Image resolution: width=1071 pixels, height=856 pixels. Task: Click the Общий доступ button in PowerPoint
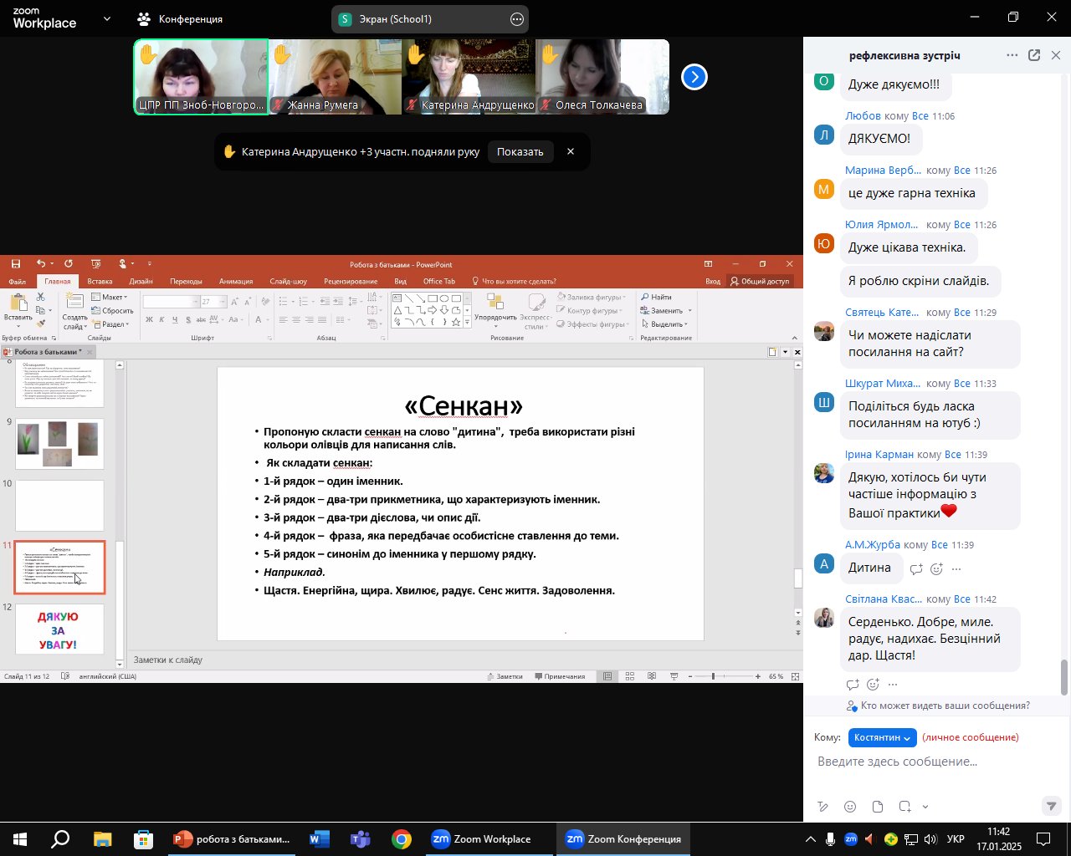click(x=760, y=282)
